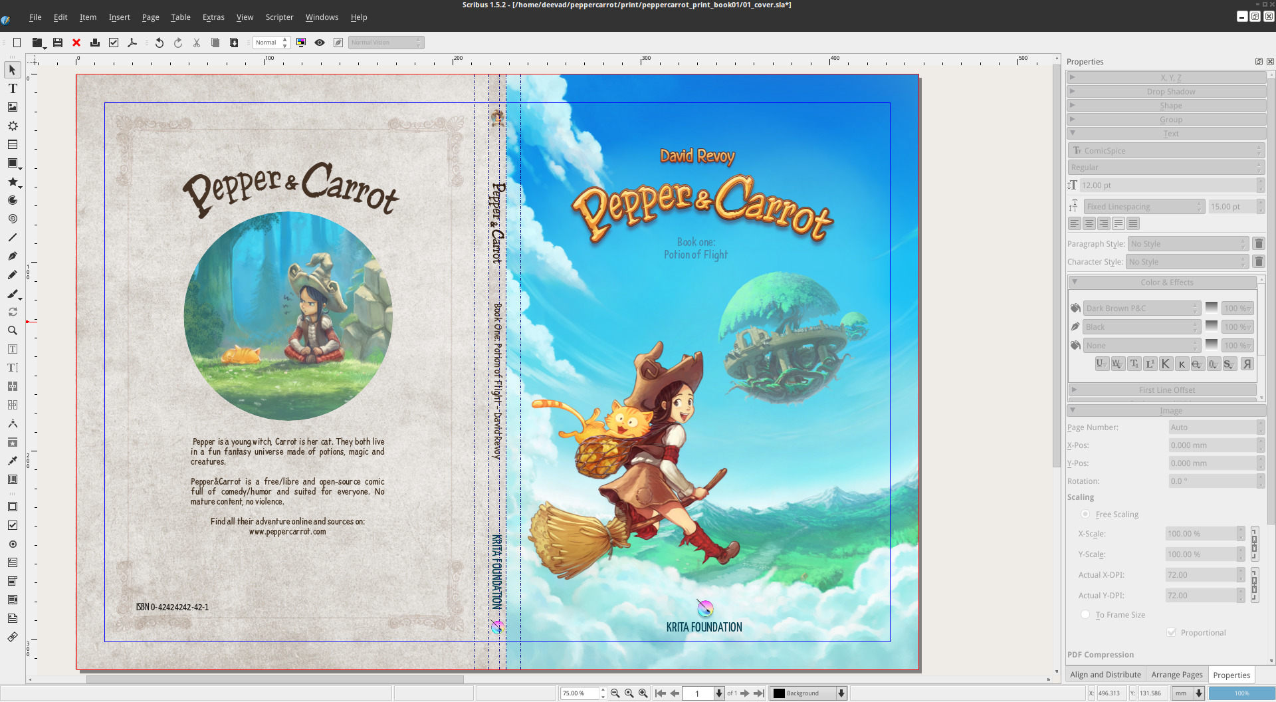Pick the Text Frame tool
The image size is (1276, 702).
click(x=13, y=88)
